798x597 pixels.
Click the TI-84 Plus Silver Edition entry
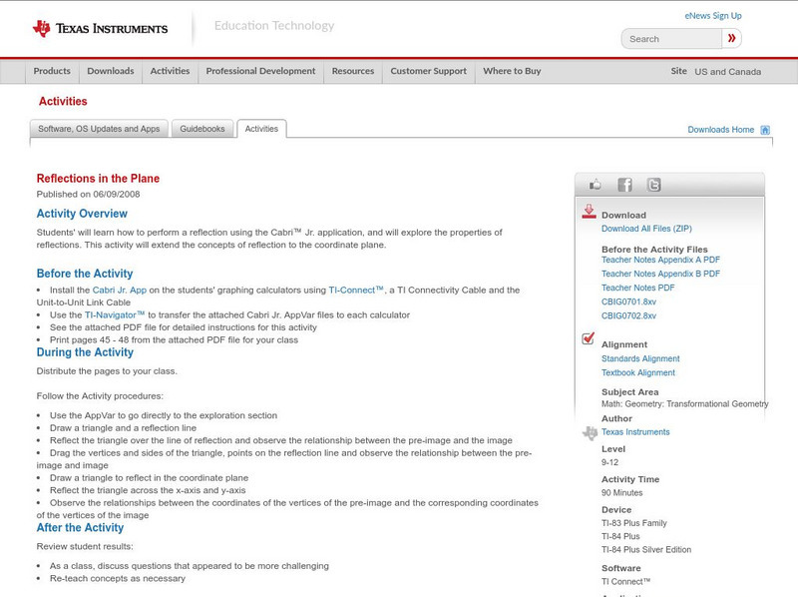646,550
